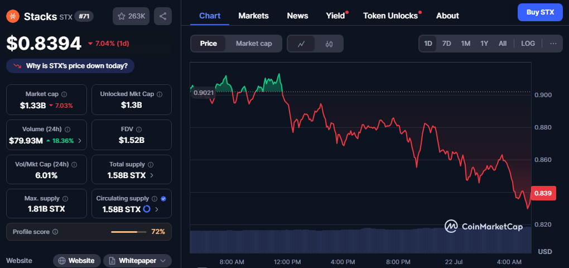The width and height of the screenshot is (569, 268).
Task: Click the $1.33B market cap value
Action: point(33,106)
